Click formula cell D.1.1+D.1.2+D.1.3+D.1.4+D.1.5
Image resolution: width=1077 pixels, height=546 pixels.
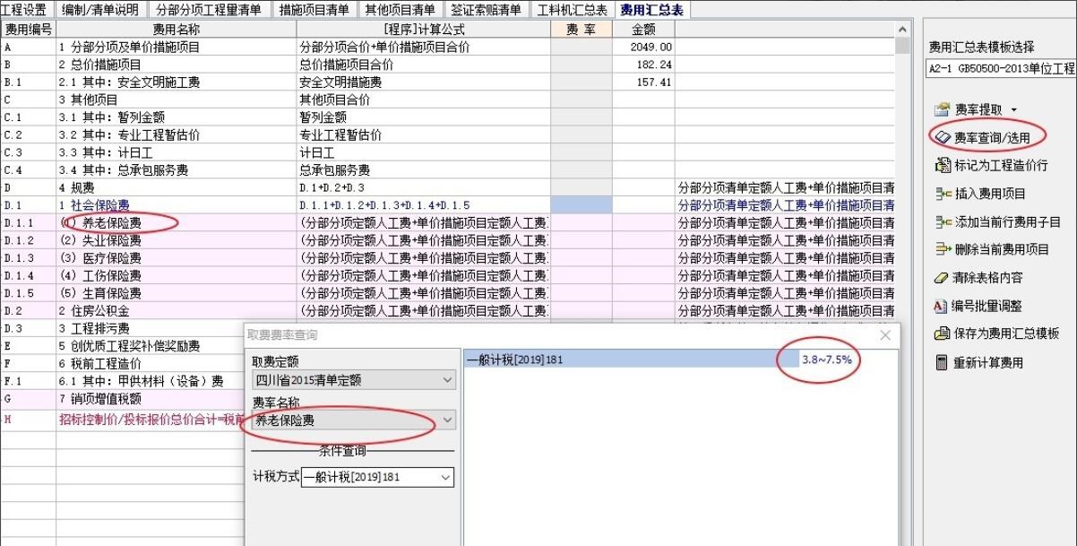[423, 204]
